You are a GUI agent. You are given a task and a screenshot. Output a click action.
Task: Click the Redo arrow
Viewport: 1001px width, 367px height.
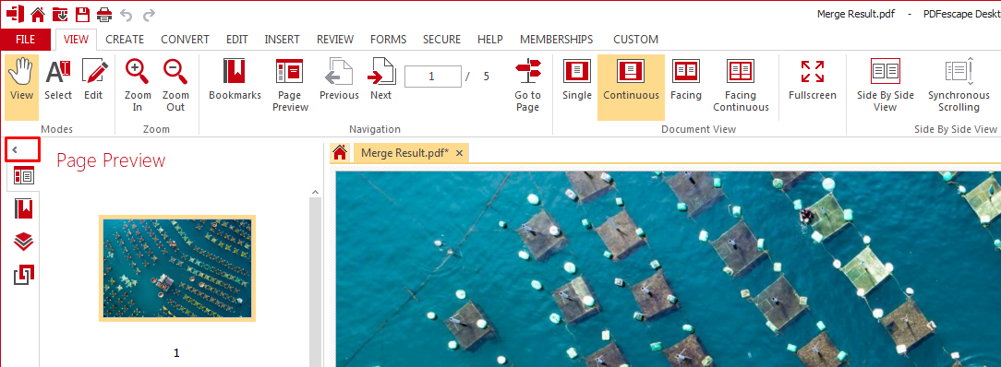coord(149,14)
